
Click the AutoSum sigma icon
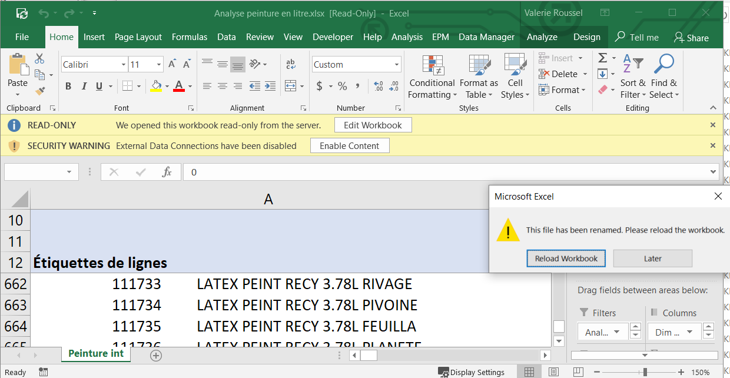[x=603, y=58]
